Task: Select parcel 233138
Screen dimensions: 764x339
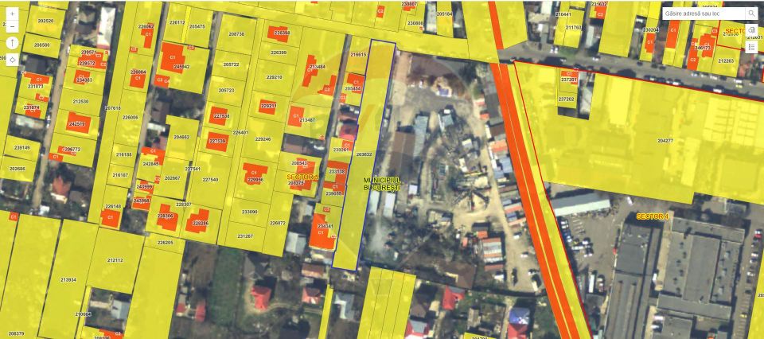Action: coord(337,171)
